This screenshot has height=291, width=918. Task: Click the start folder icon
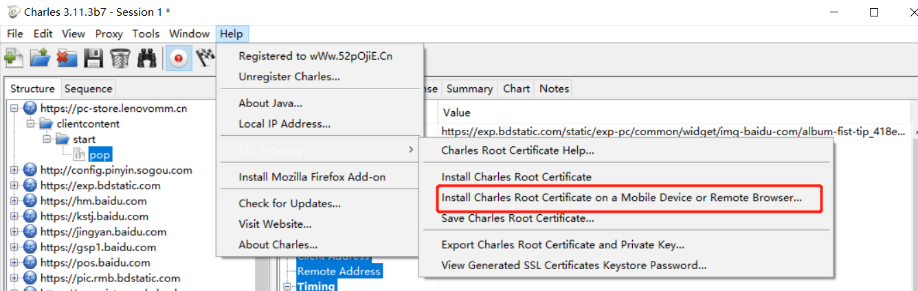point(63,139)
